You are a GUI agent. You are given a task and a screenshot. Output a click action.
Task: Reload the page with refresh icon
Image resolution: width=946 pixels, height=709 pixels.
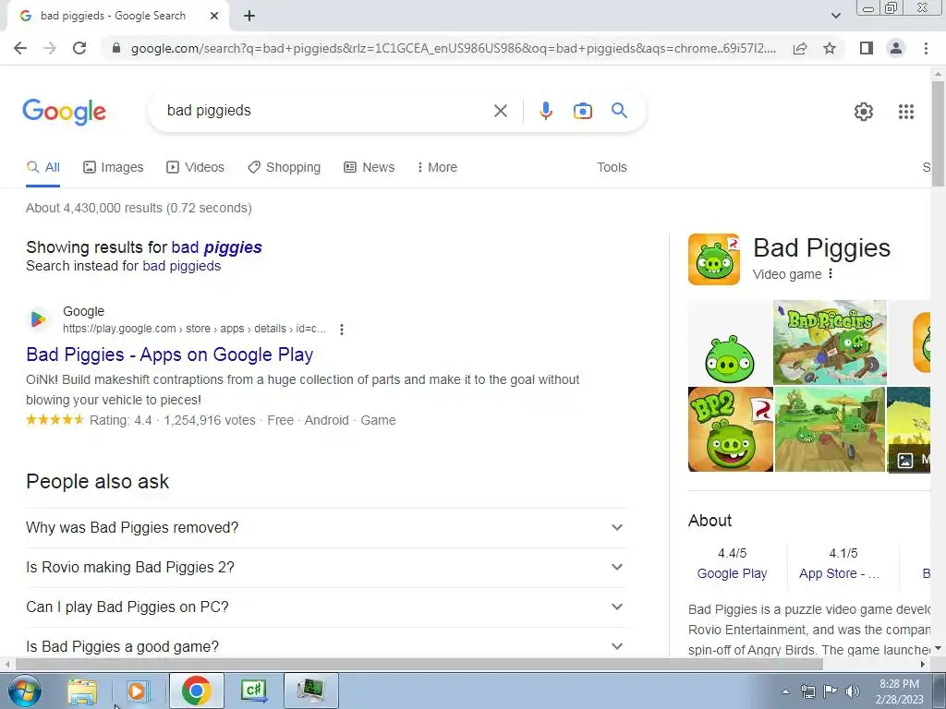tap(79, 48)
